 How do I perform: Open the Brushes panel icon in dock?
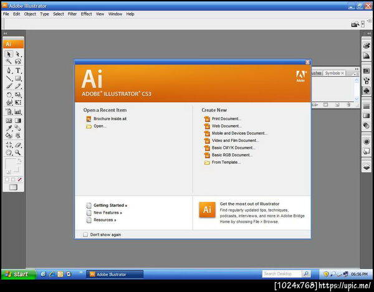pyautogui.click(x=367, y=81)
